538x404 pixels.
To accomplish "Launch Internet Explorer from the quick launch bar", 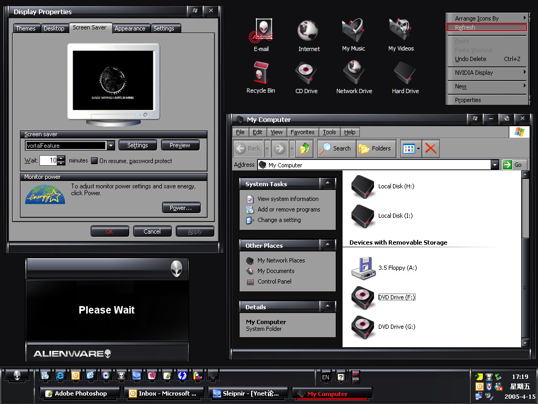I will tap(60, 376).
